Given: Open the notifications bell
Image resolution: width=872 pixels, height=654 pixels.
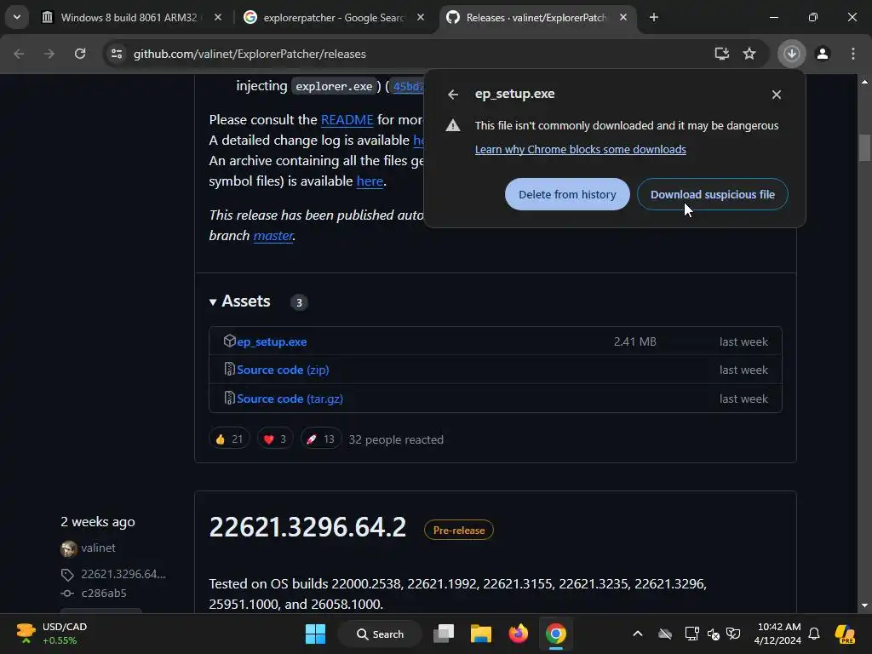Looking at the screenshot, I should click(814, 634).
